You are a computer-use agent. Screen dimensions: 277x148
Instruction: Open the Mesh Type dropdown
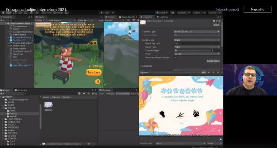(197, 47)
